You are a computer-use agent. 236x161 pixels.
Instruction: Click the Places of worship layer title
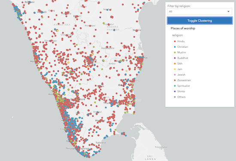183,28
